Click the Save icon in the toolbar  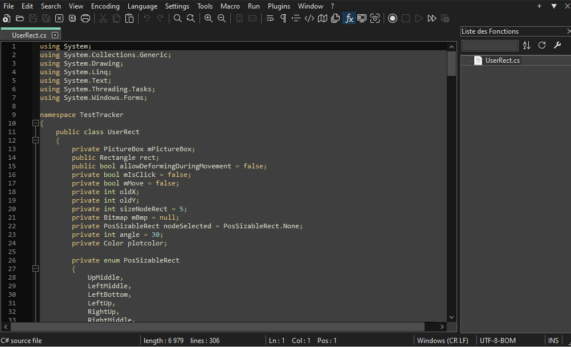tap(33, 18)
